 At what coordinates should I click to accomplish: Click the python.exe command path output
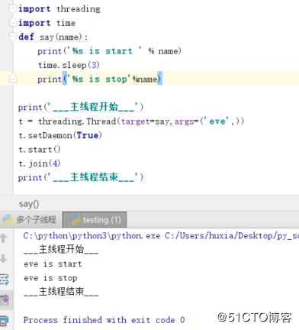pyautogui.click(x=161, y=236)
